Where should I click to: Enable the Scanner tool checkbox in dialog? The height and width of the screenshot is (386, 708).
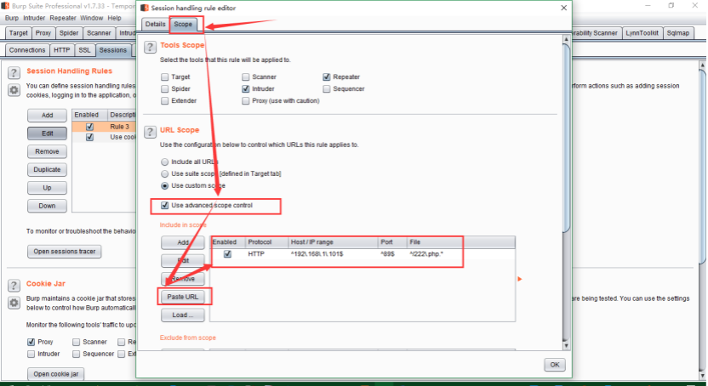coord(246,77)
